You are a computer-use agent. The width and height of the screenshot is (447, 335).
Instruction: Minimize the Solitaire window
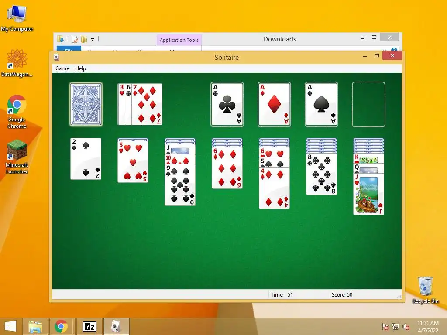coord(365,56)
